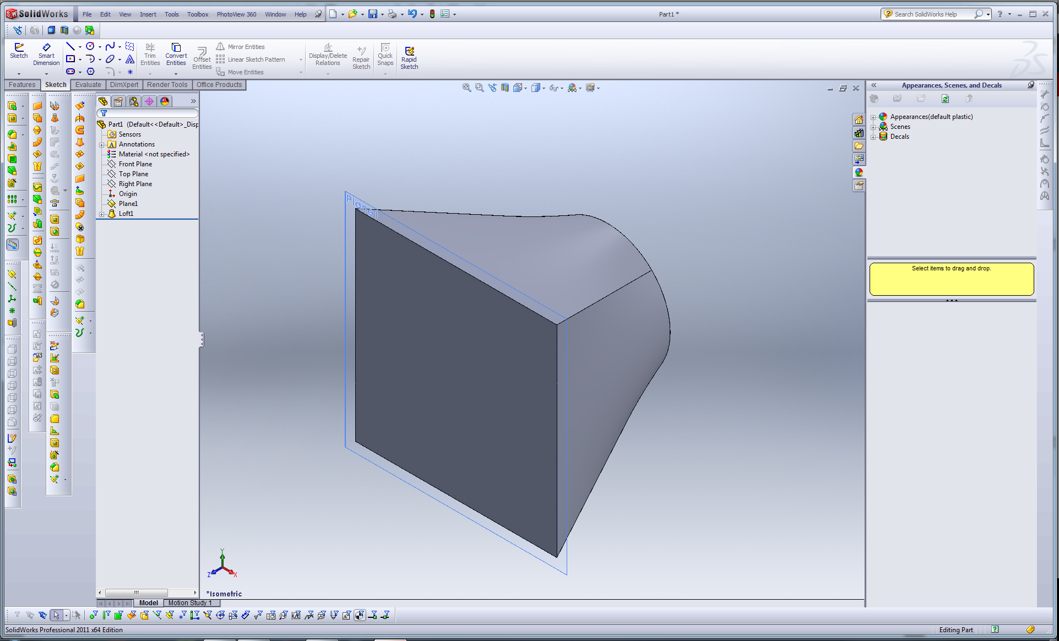Choose the sketch Text tool
Image resolution: width=1059 pixels, height=641 pixels.
click(130, 59)
